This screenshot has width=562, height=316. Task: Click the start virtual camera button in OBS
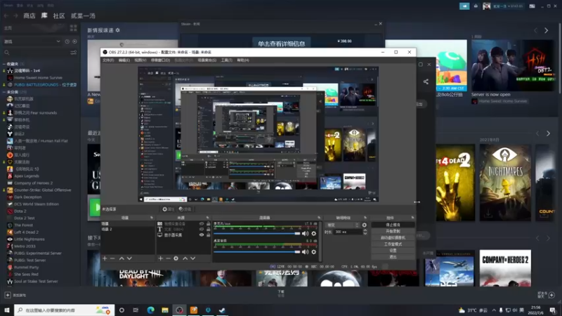point(393,238)
